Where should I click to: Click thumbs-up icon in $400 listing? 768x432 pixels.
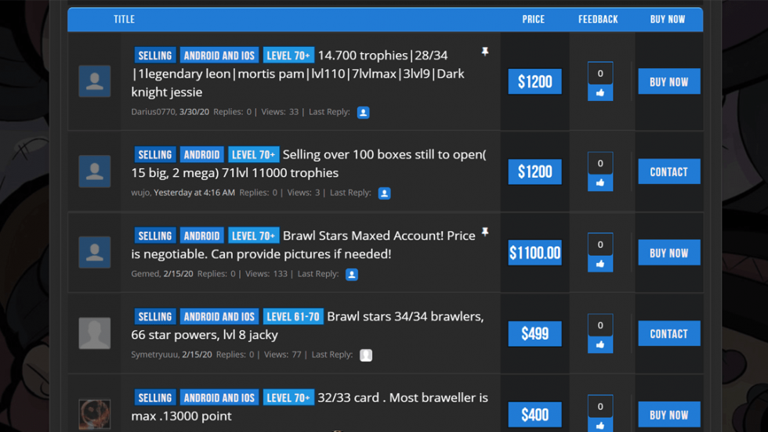(600, 426)
